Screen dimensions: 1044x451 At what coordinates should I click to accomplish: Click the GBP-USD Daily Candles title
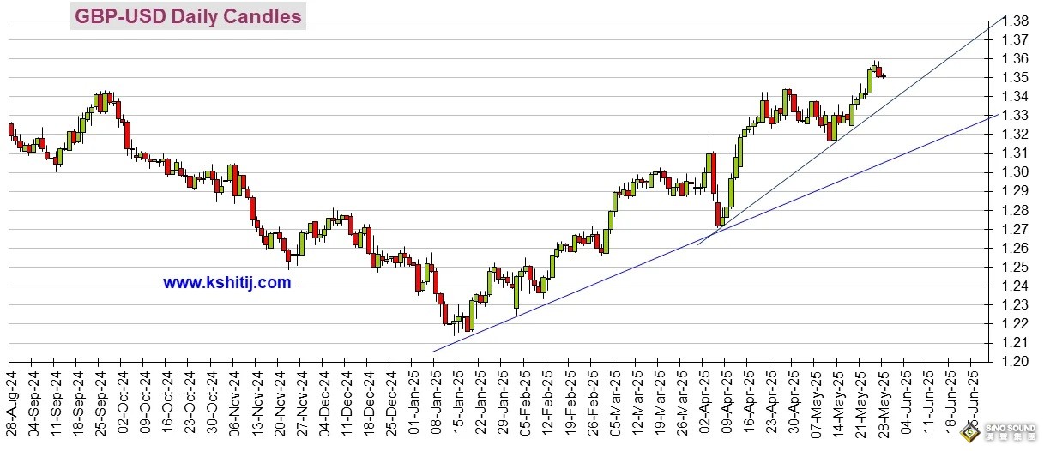click(x=188, y=16)
